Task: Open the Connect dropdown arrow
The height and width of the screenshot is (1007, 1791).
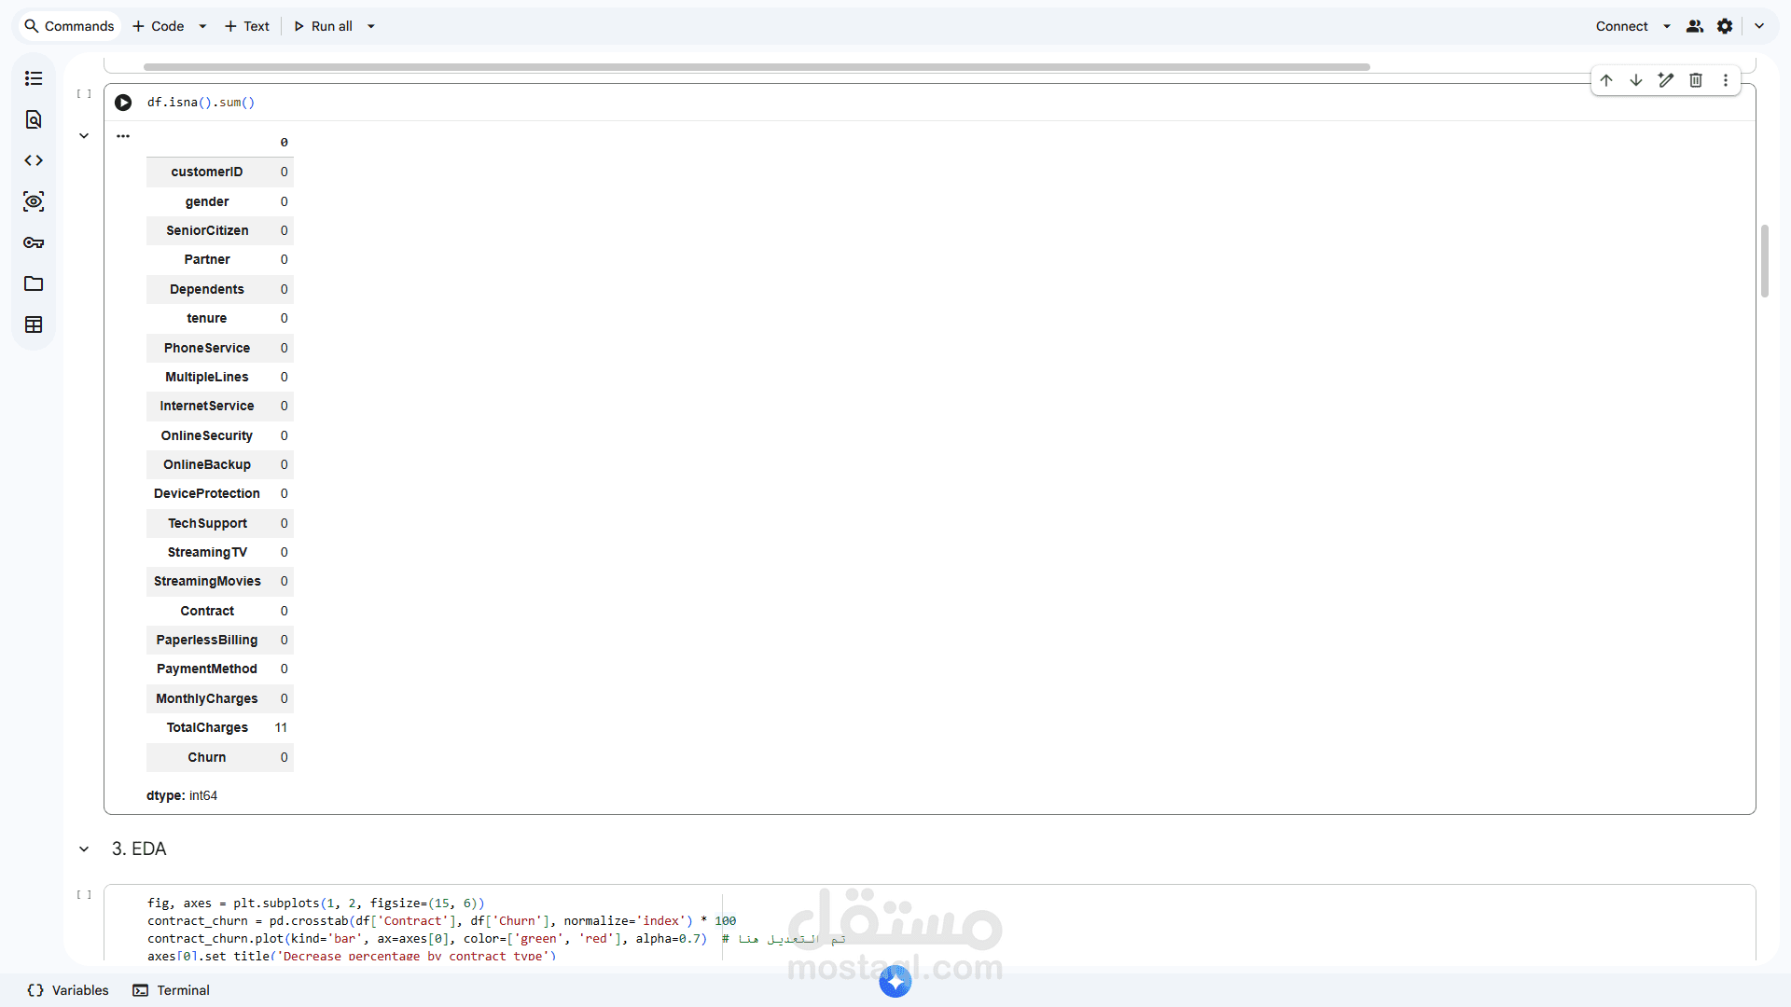Action: pos(1667,26)
